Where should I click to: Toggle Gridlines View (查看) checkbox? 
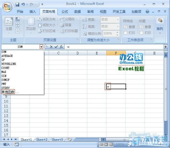125,27
